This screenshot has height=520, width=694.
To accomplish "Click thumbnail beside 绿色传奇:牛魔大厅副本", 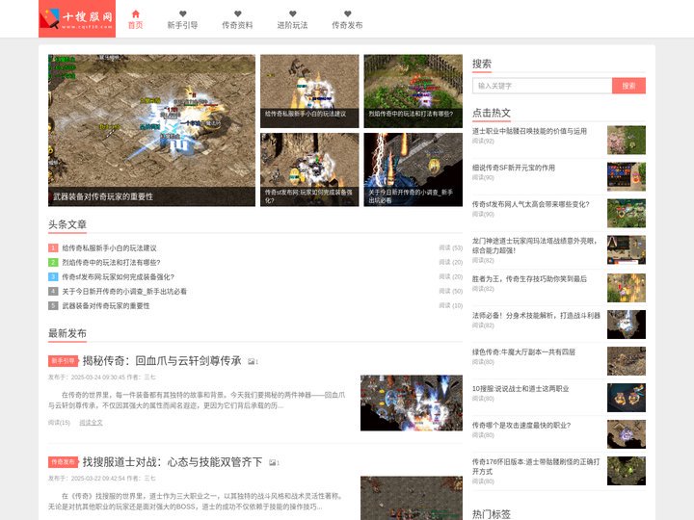I will pos(627,361).
